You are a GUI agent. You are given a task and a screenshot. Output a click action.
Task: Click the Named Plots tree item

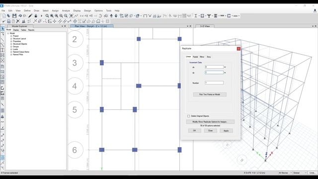(x=18, y=54)
